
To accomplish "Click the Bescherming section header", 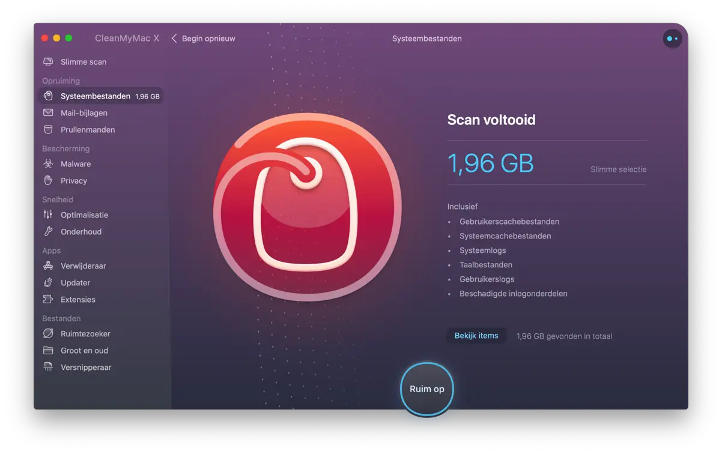I will coord(66,148).
